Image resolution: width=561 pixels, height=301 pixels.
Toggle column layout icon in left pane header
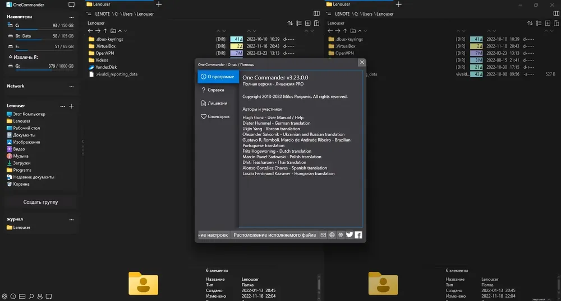(316, 13)
